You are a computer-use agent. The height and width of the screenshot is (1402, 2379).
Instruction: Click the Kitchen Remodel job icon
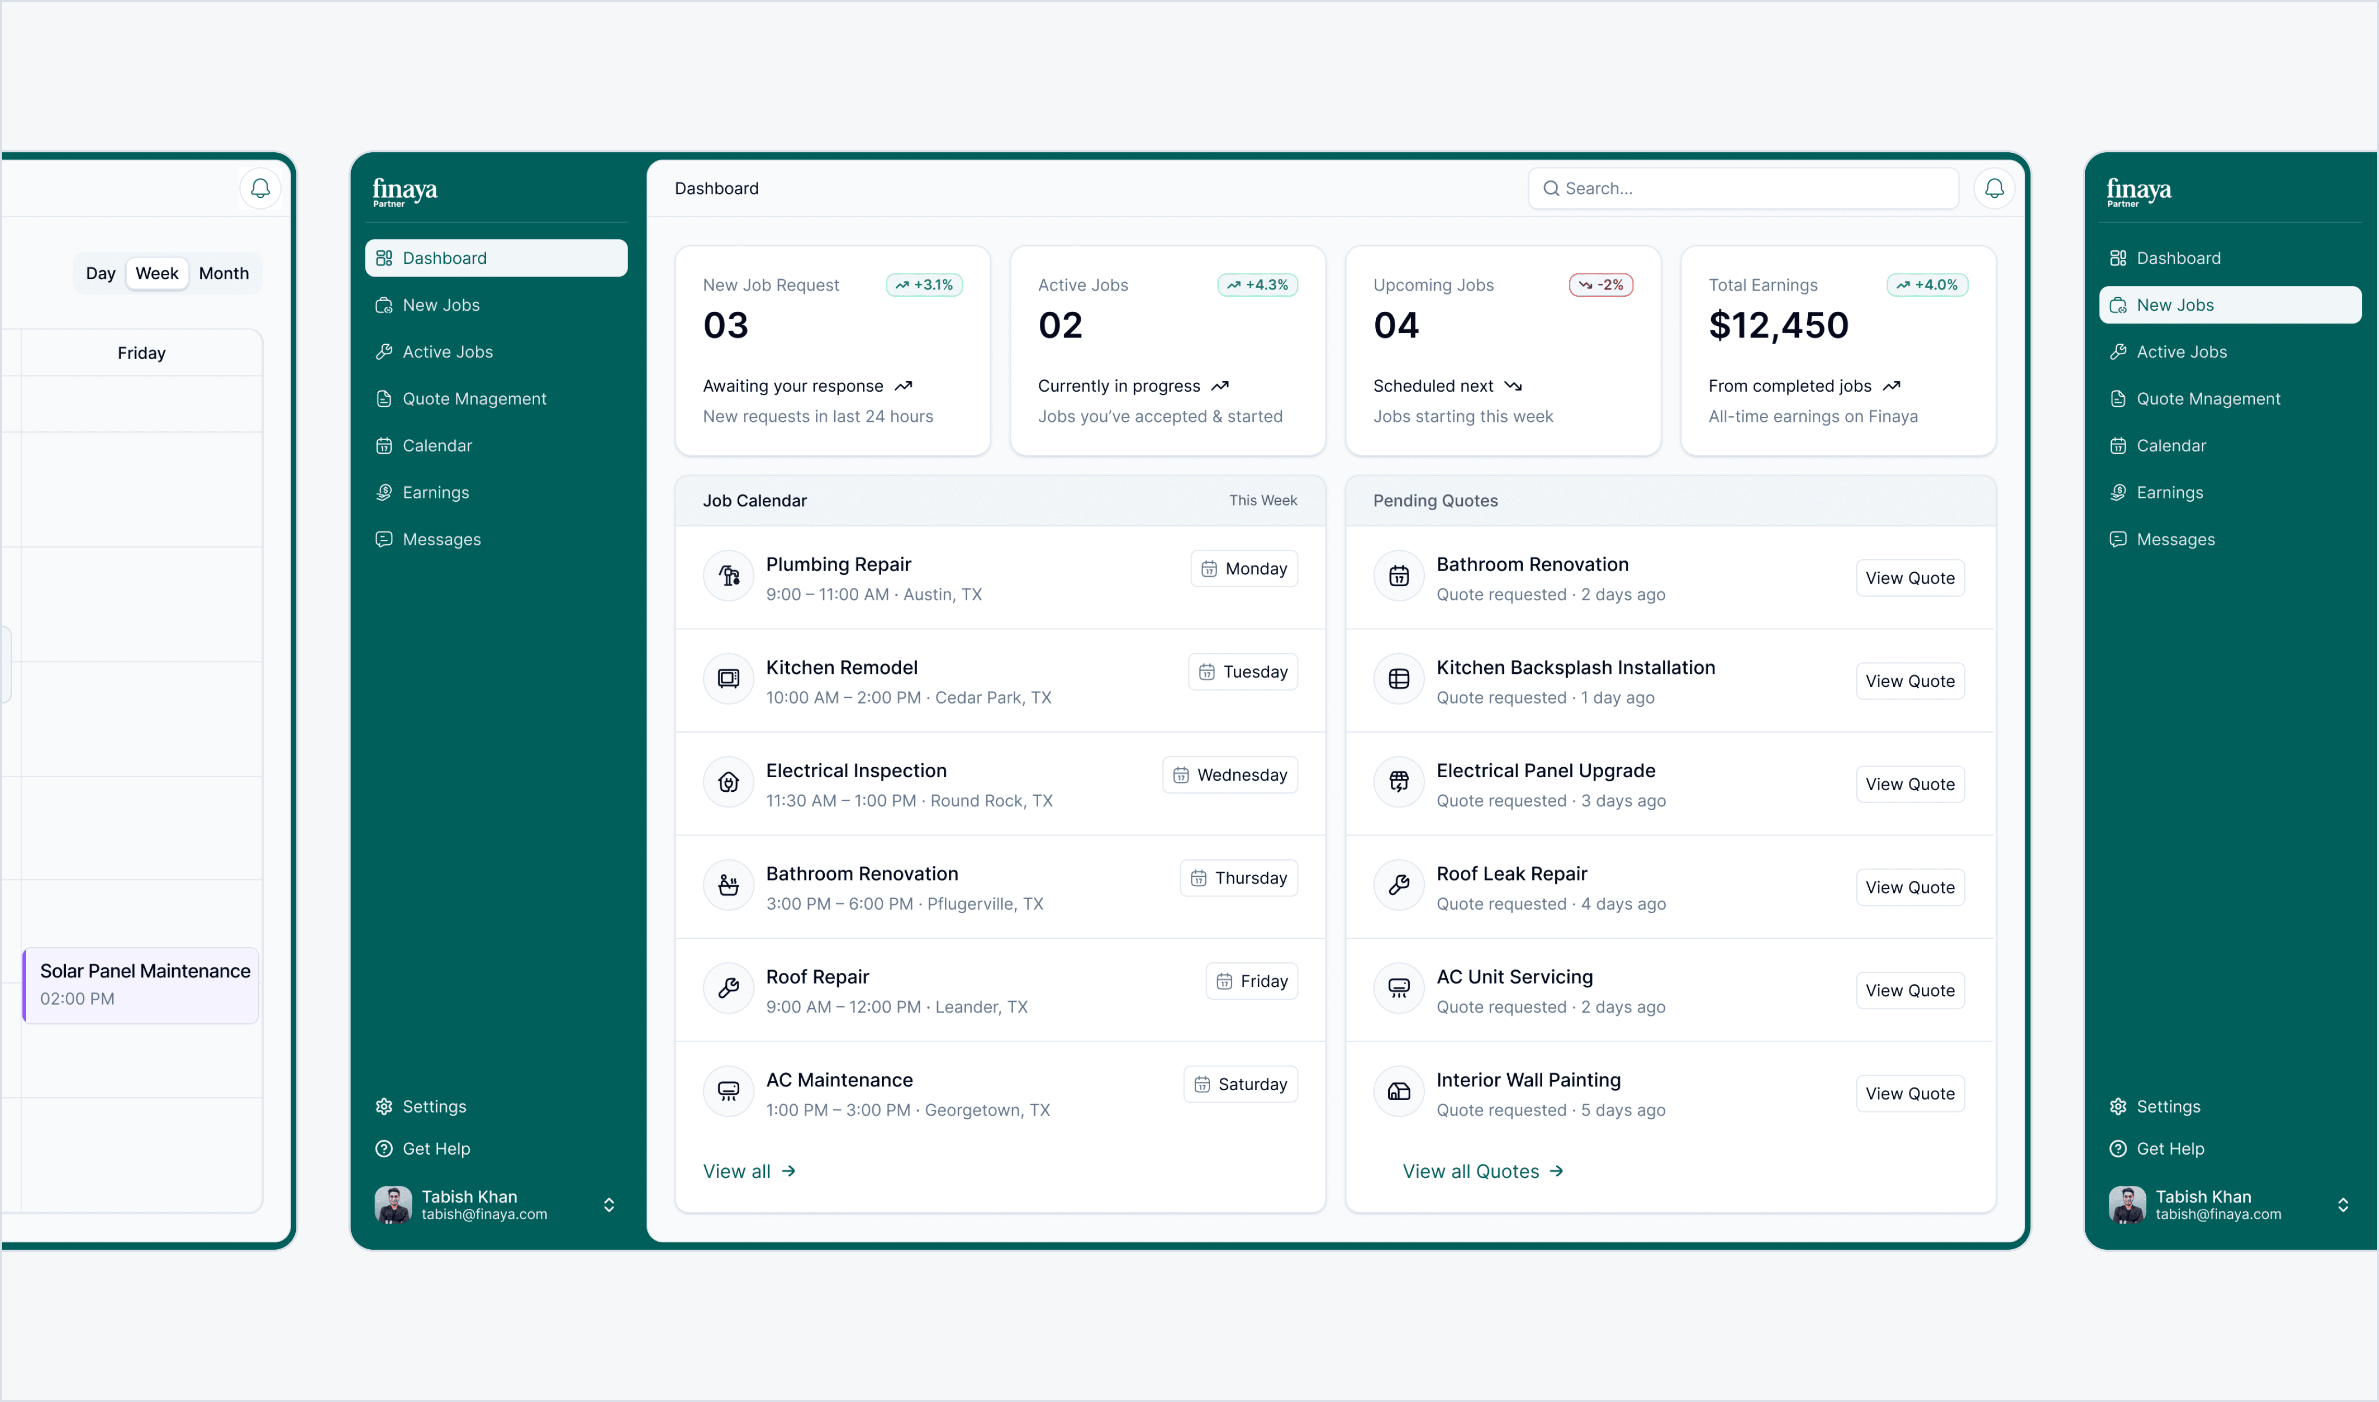728,679
